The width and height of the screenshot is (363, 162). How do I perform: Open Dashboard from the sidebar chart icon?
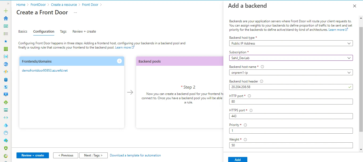pyautogui.click(x=6, y=26)
